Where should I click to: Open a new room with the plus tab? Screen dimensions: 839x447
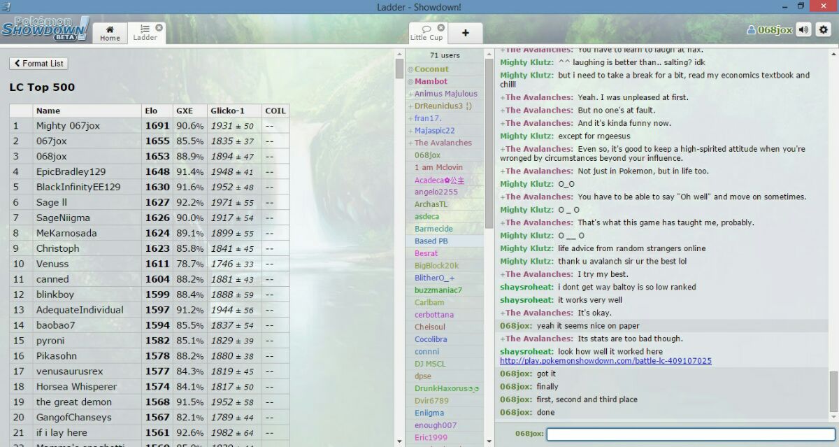click(x=466, y=32)
